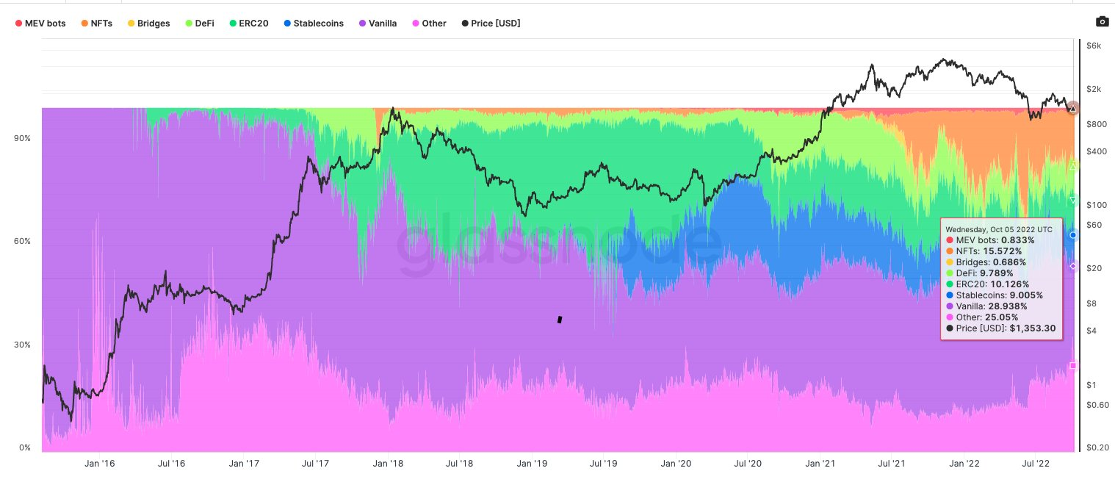
Task: Click the camera screenshot icon
Action: pos(1102,21)
